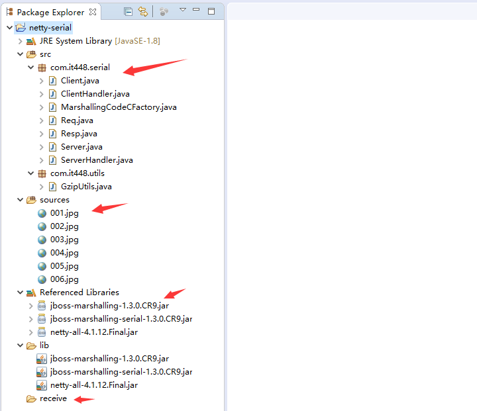Collapse the src source folder
The height and width of the screenshot is (411, 477).
click(x=20, y=54)
